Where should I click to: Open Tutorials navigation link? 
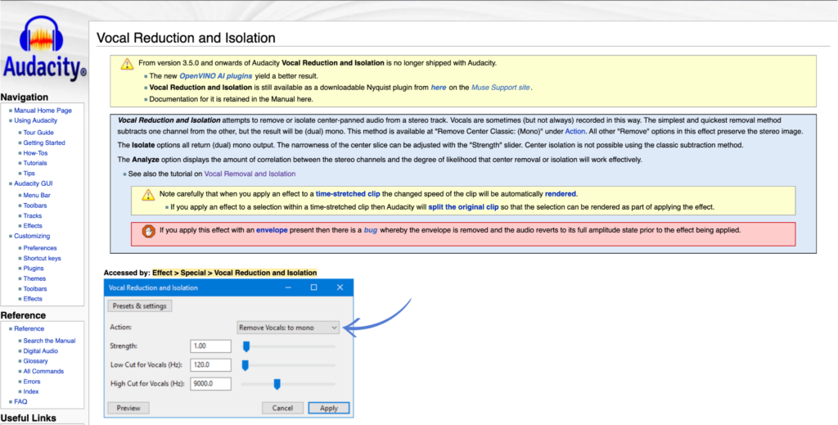pyautogui.click(x=35, y=164)
